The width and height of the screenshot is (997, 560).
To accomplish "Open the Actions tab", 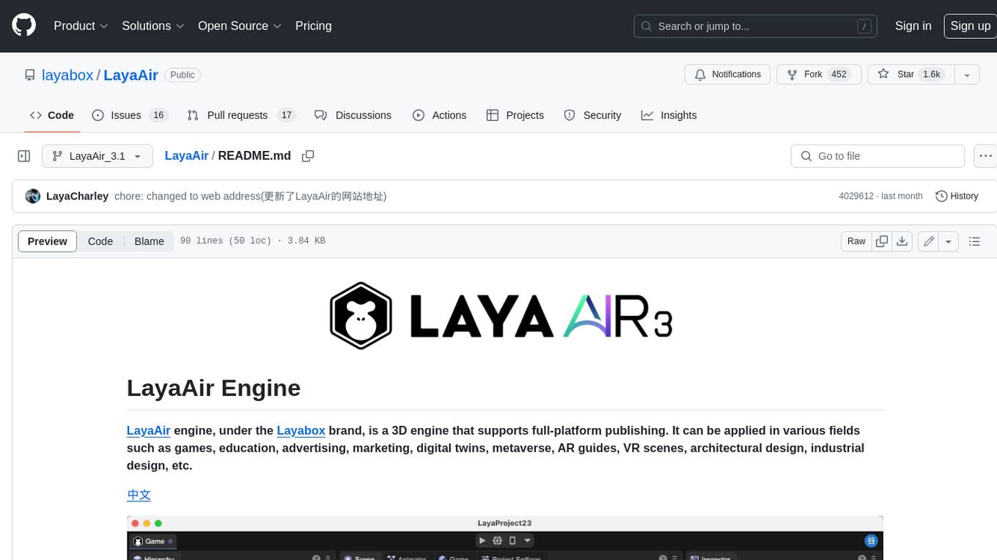I will 440,115.
